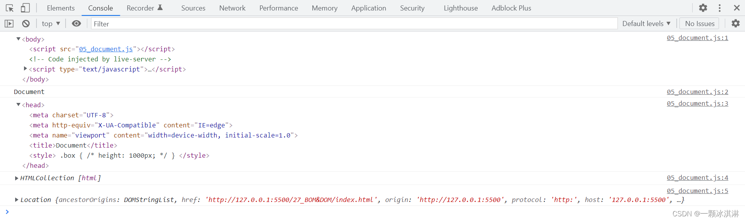Expand the HTMLCollection [html] entry
745x221 pixels.
click(17, 178)
